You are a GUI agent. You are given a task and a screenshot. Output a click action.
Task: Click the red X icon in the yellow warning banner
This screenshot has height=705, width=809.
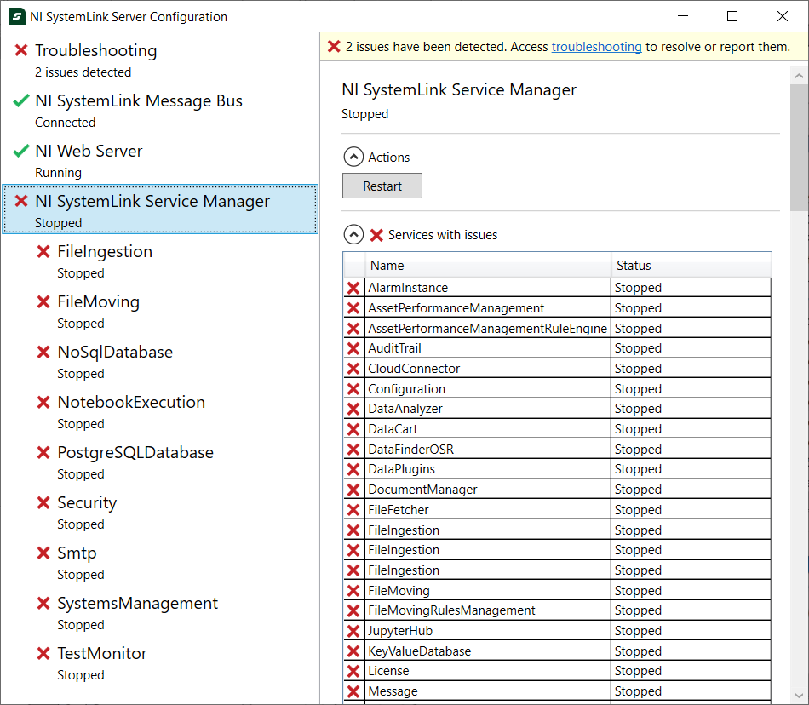tap(334, 47)
